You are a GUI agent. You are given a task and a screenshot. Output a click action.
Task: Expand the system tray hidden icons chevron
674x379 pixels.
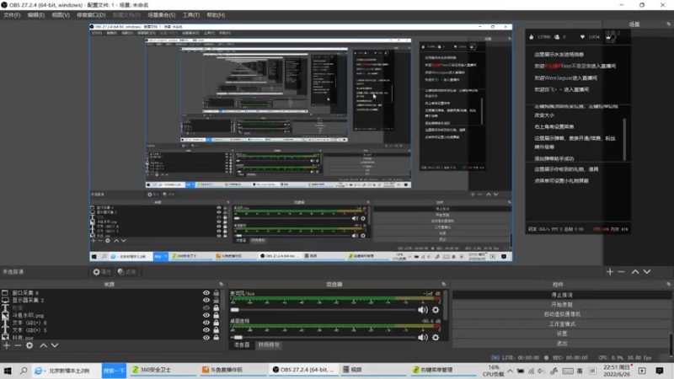tap(510, 371)
